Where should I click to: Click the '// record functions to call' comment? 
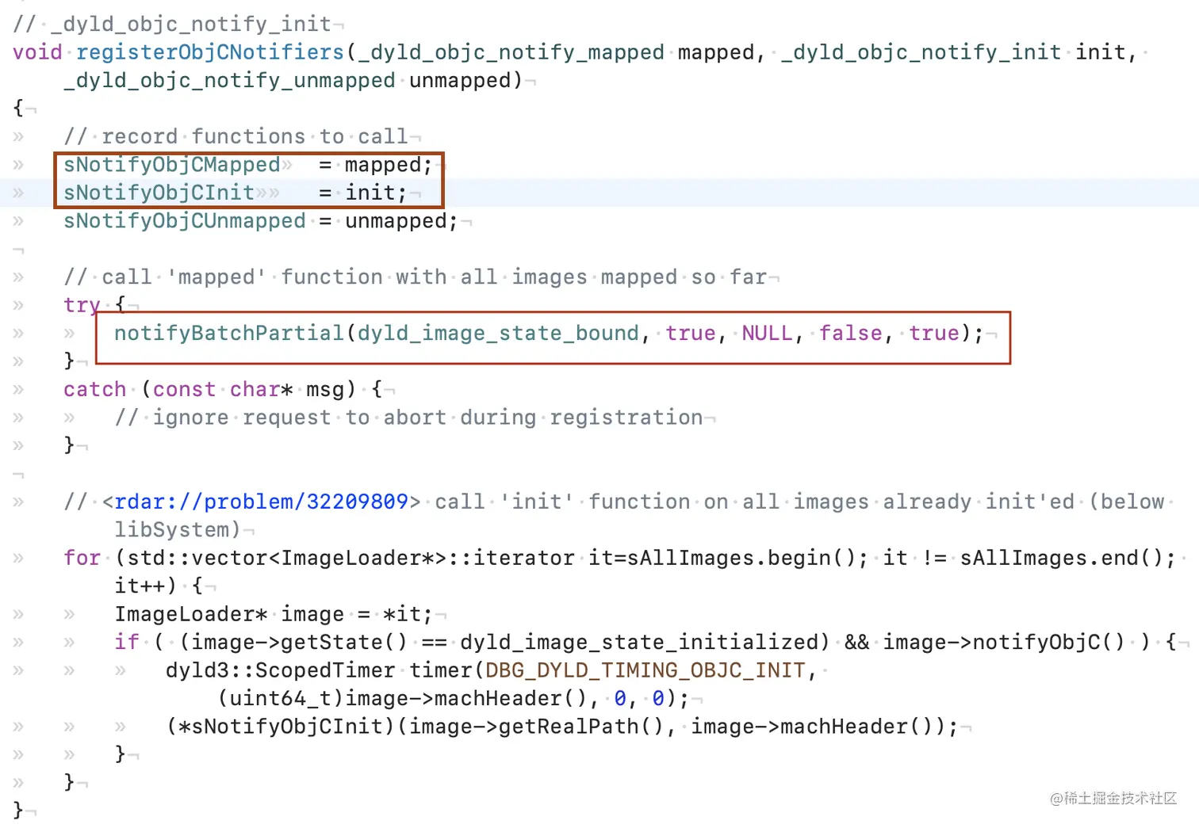point(236,137)
